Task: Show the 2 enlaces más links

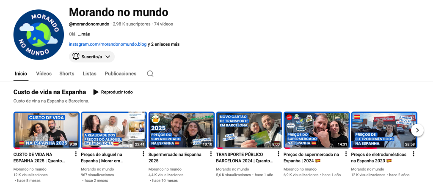Action: pyautogui.click(x=165, y=44)
